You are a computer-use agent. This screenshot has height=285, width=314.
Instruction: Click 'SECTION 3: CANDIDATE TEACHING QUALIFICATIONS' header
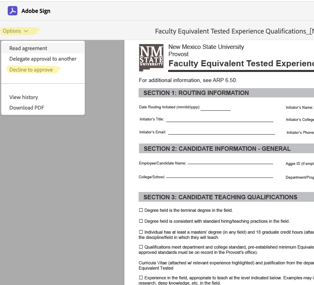coord(220,197)
